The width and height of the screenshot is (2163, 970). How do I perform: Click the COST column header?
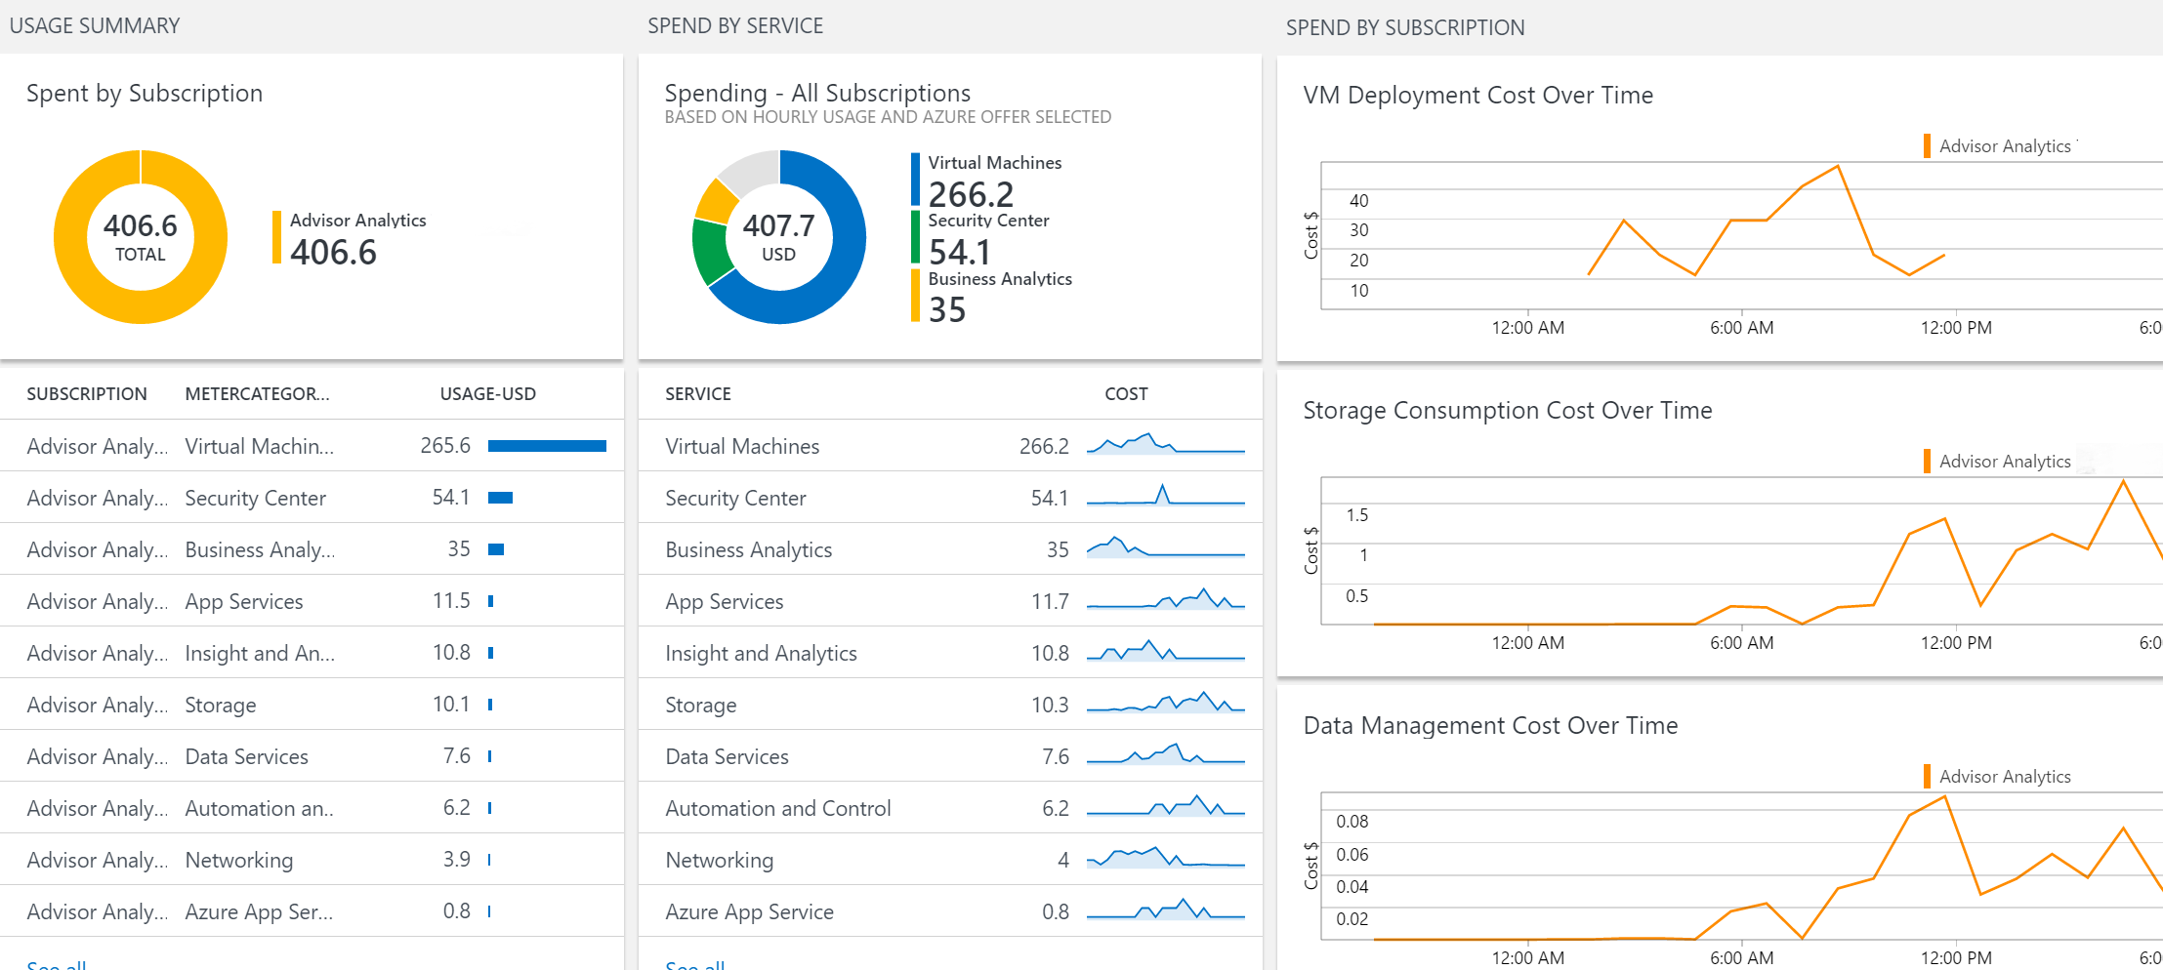pos(1126,393)
